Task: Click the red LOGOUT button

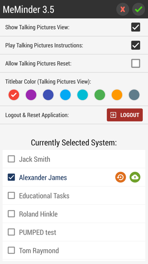Action: coord(125,115)
